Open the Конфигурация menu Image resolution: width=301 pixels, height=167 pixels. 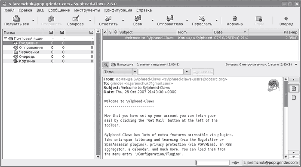pos(118,10)
